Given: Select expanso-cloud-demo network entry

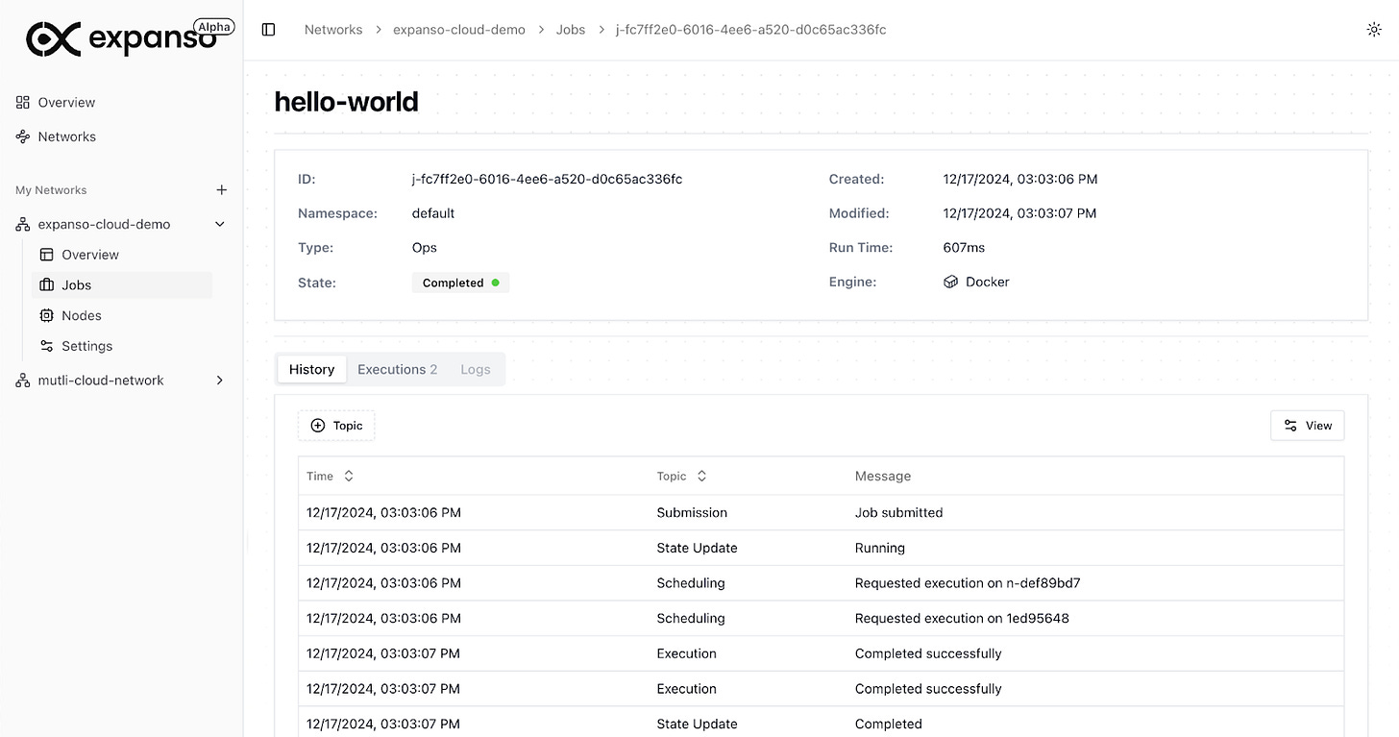Looking at the screenshot, I should click(x=104, y=224).
